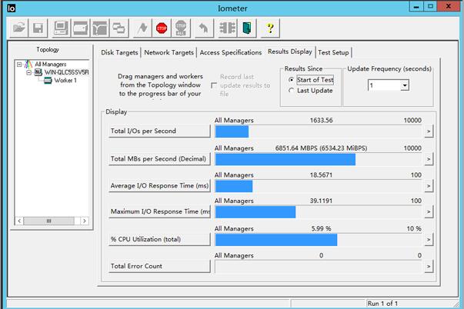Viewport: 464px width, 309px height.
Task: Click the red Stop test icon
Action: click(162, 28)
